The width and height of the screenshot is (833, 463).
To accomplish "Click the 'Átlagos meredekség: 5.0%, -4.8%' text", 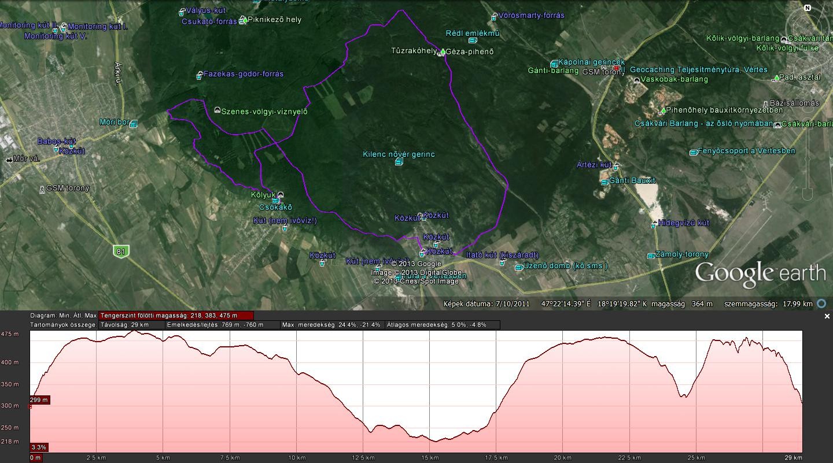I will 437,325.
